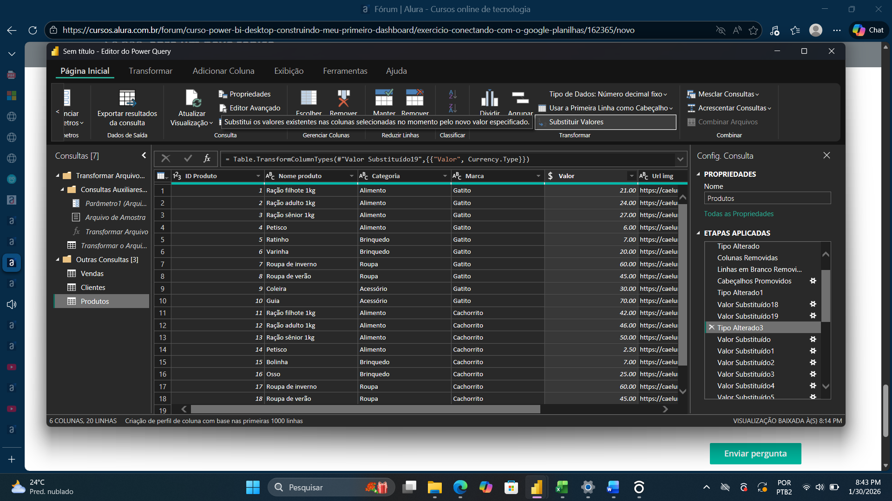Cancel formula edit with X button
The image size is (892, 501).
click(165, 159)
